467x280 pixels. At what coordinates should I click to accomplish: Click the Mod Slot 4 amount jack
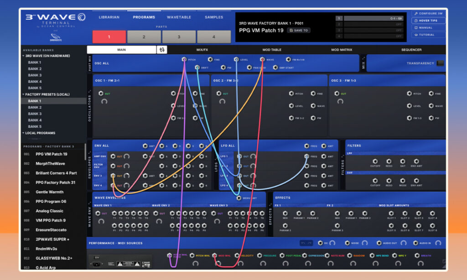[432, 213]
